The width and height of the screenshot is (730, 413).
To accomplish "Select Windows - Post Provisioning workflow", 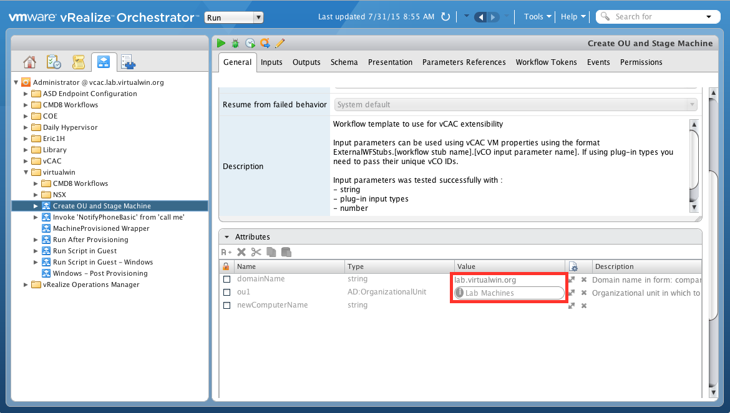I will (x=100, y=273).
